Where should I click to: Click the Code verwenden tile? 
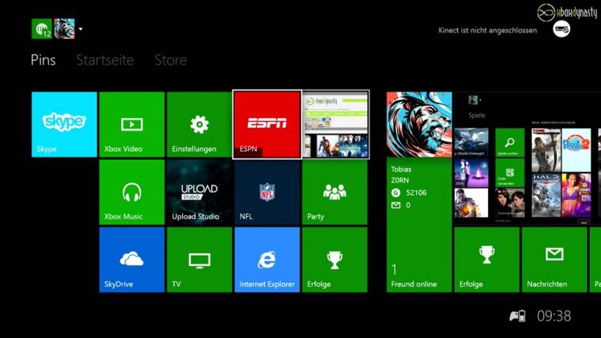pos(509,173)
